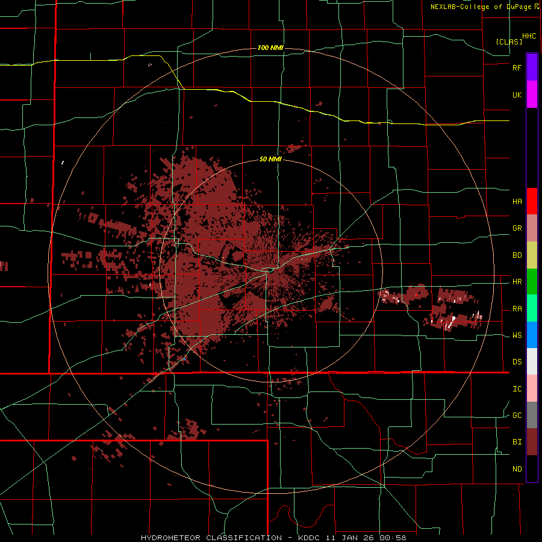Click the UK legend label
This screenshot has height=542, width=542.
[517, 95]
